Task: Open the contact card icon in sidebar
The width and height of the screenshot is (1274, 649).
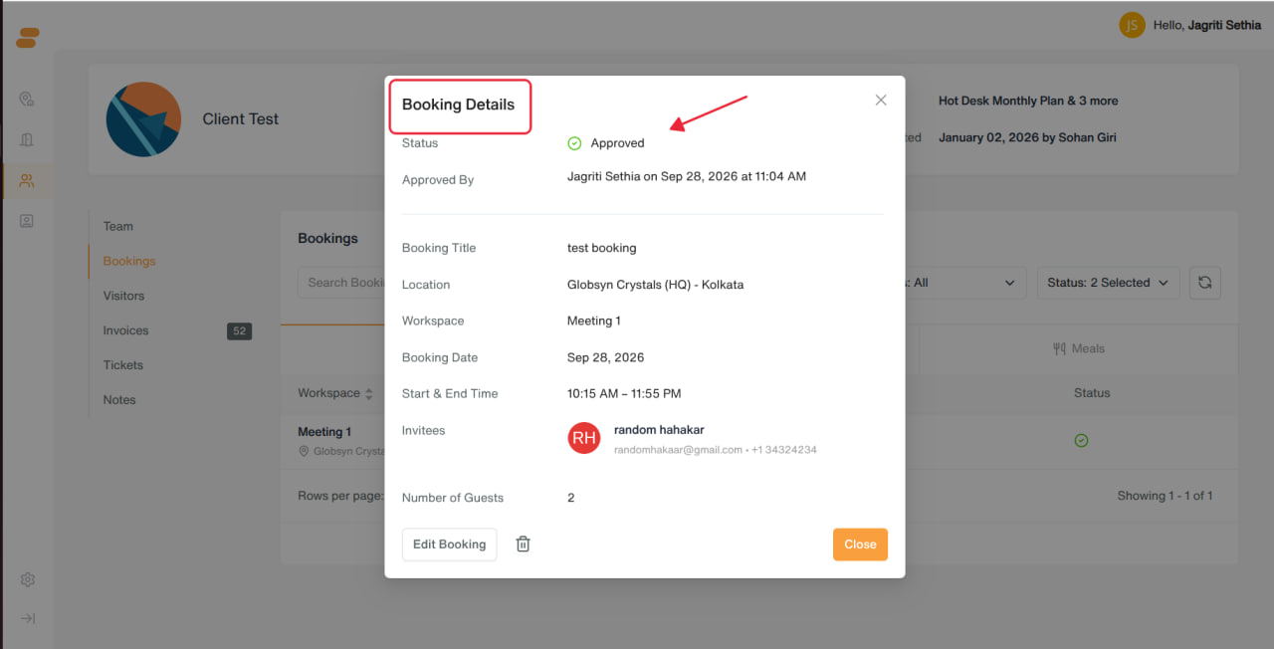Action: point(27,221)
